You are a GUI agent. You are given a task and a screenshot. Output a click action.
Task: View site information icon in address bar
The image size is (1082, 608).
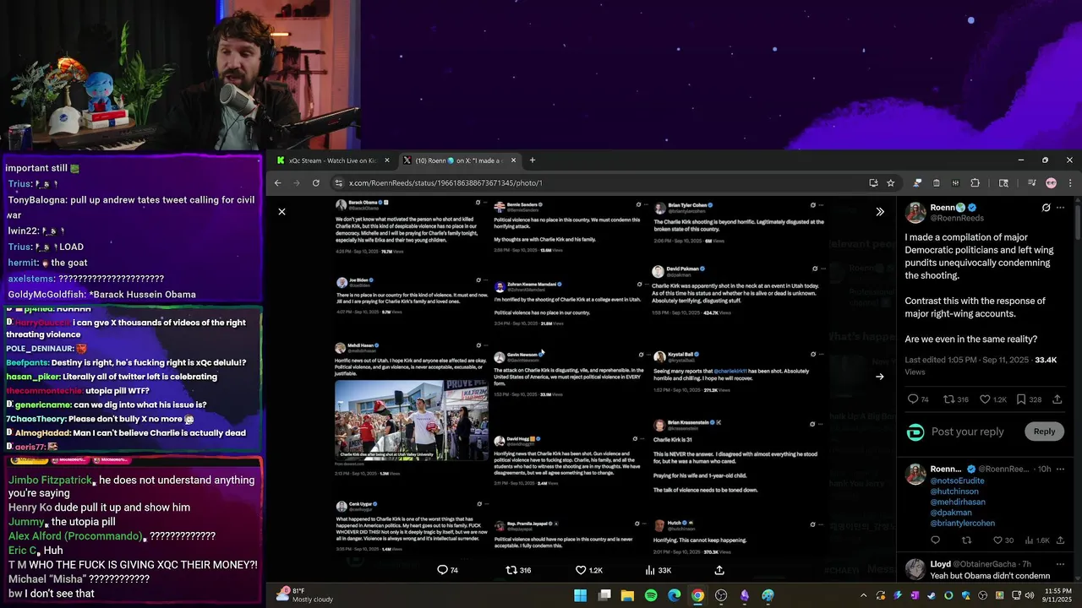click(x=338, y=183)
